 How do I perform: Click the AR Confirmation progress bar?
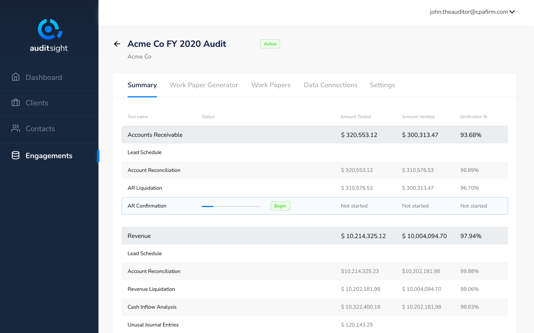[231, 206]
